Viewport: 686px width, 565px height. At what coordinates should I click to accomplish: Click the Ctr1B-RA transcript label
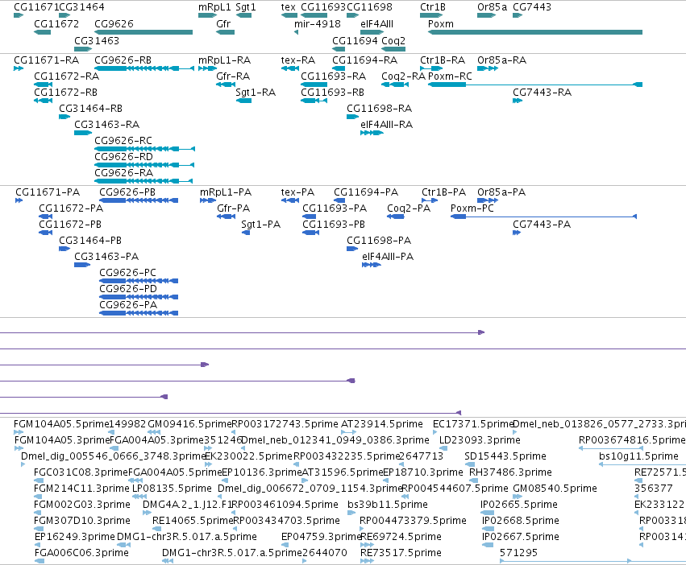click(443, 60)
